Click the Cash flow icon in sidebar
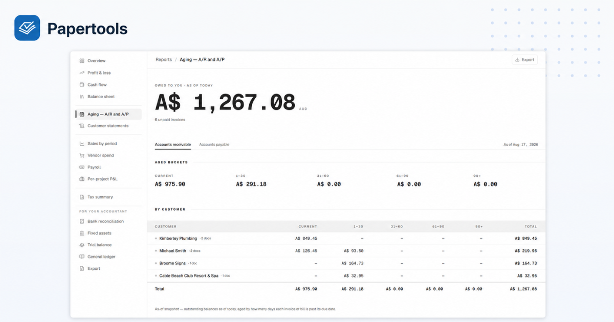614x322 pixels. 82,85
